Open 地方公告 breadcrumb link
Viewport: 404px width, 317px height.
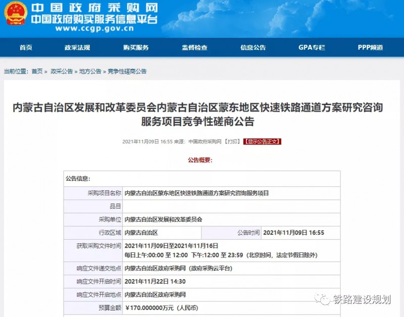(90, 71)
